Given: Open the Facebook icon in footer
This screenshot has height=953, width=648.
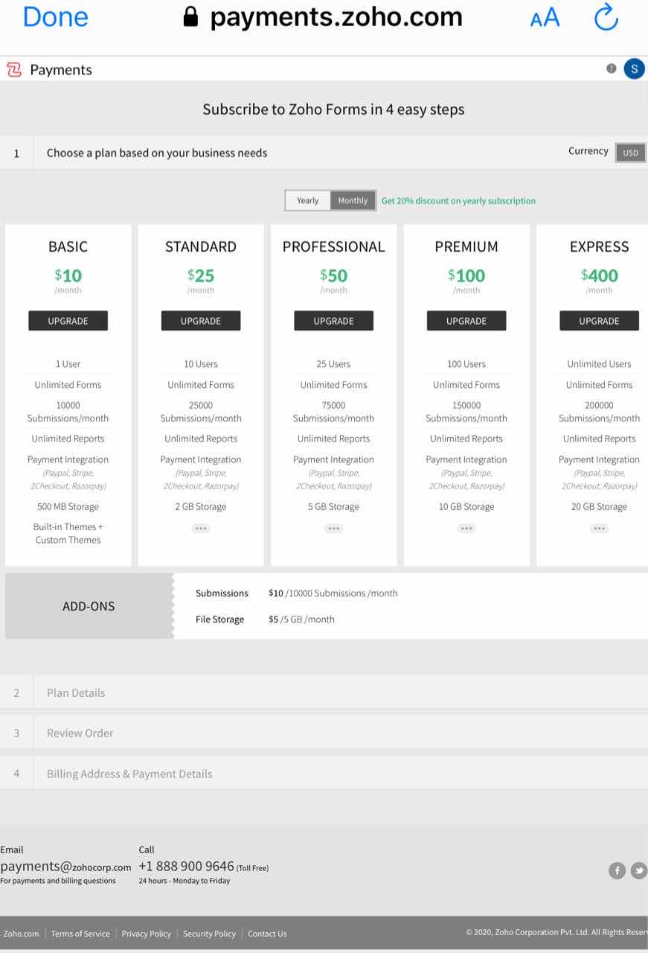Looking at the screenshot, I should click(x=617, y=870).
